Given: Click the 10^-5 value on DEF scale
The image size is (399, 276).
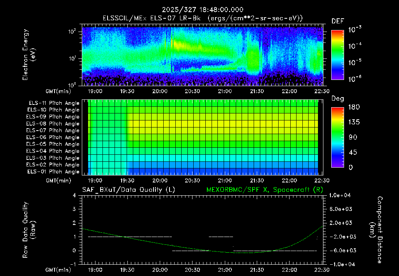Looking at the screenshot, I should 355,62.
